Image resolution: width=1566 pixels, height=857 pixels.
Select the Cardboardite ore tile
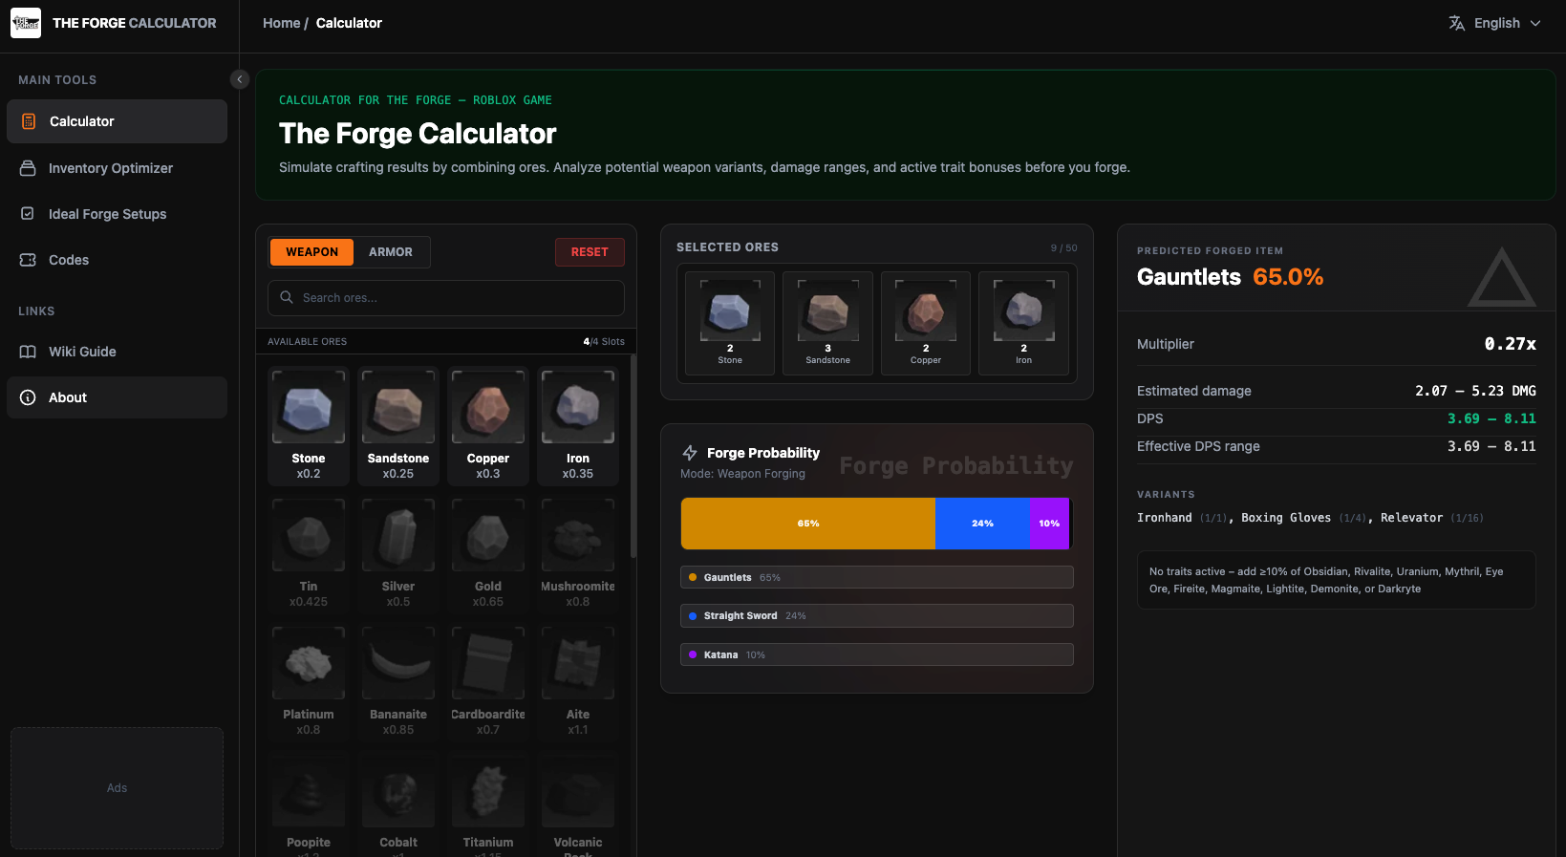pos(488,682)
